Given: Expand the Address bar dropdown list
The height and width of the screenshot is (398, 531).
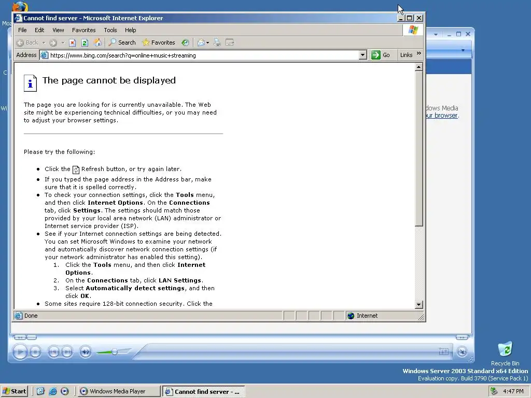Looking at the screenshot, I should pos(362,55).
